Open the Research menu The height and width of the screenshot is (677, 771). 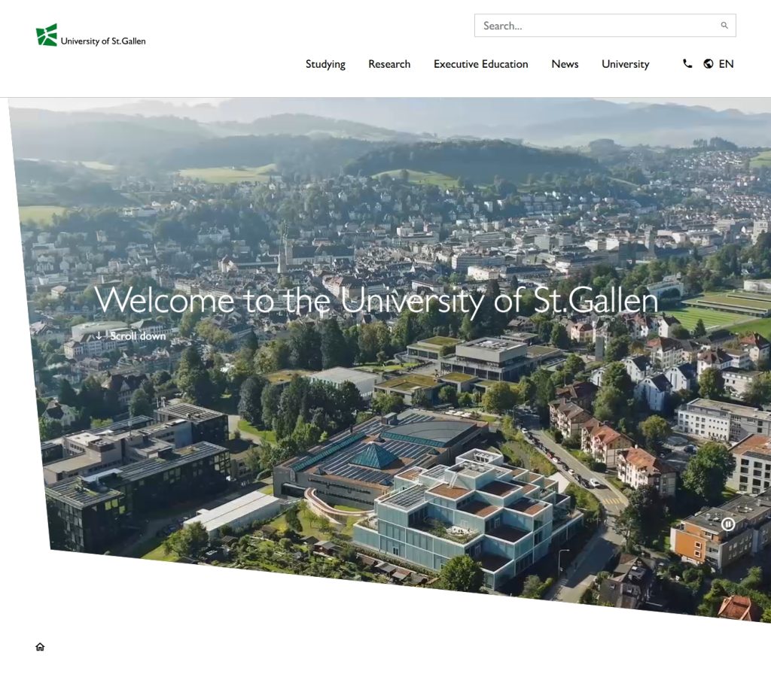point(389,64)
